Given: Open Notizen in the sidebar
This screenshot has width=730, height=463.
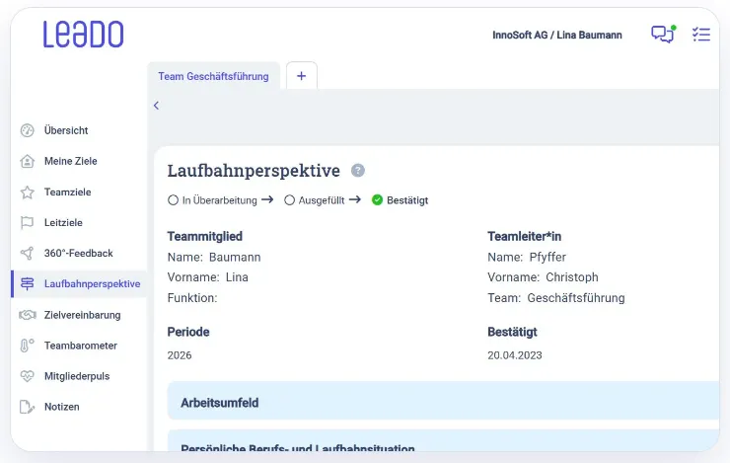Looking at the screenshot, I should pos(61,407).
